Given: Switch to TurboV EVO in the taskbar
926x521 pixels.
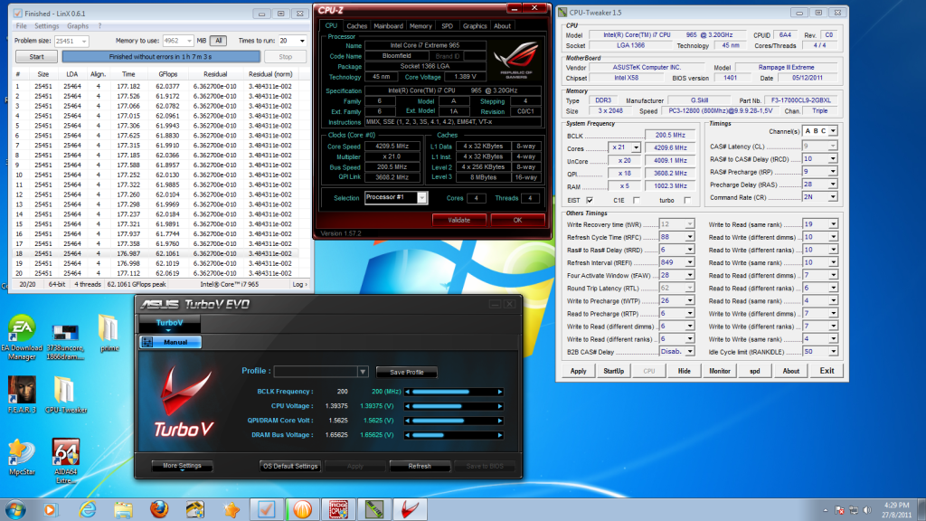Looking at the screenshot, I should pyautogui.click(x=410, y=508).
